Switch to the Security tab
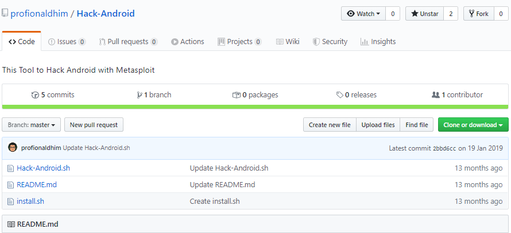The image size is (511, 233). (330, 42)
